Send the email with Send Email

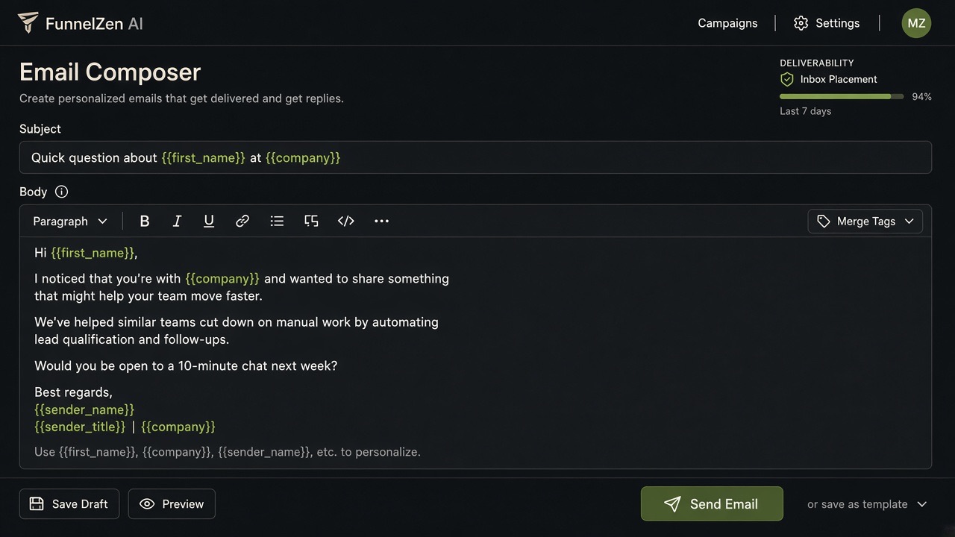pyautogui.click(x=712, y=504)
